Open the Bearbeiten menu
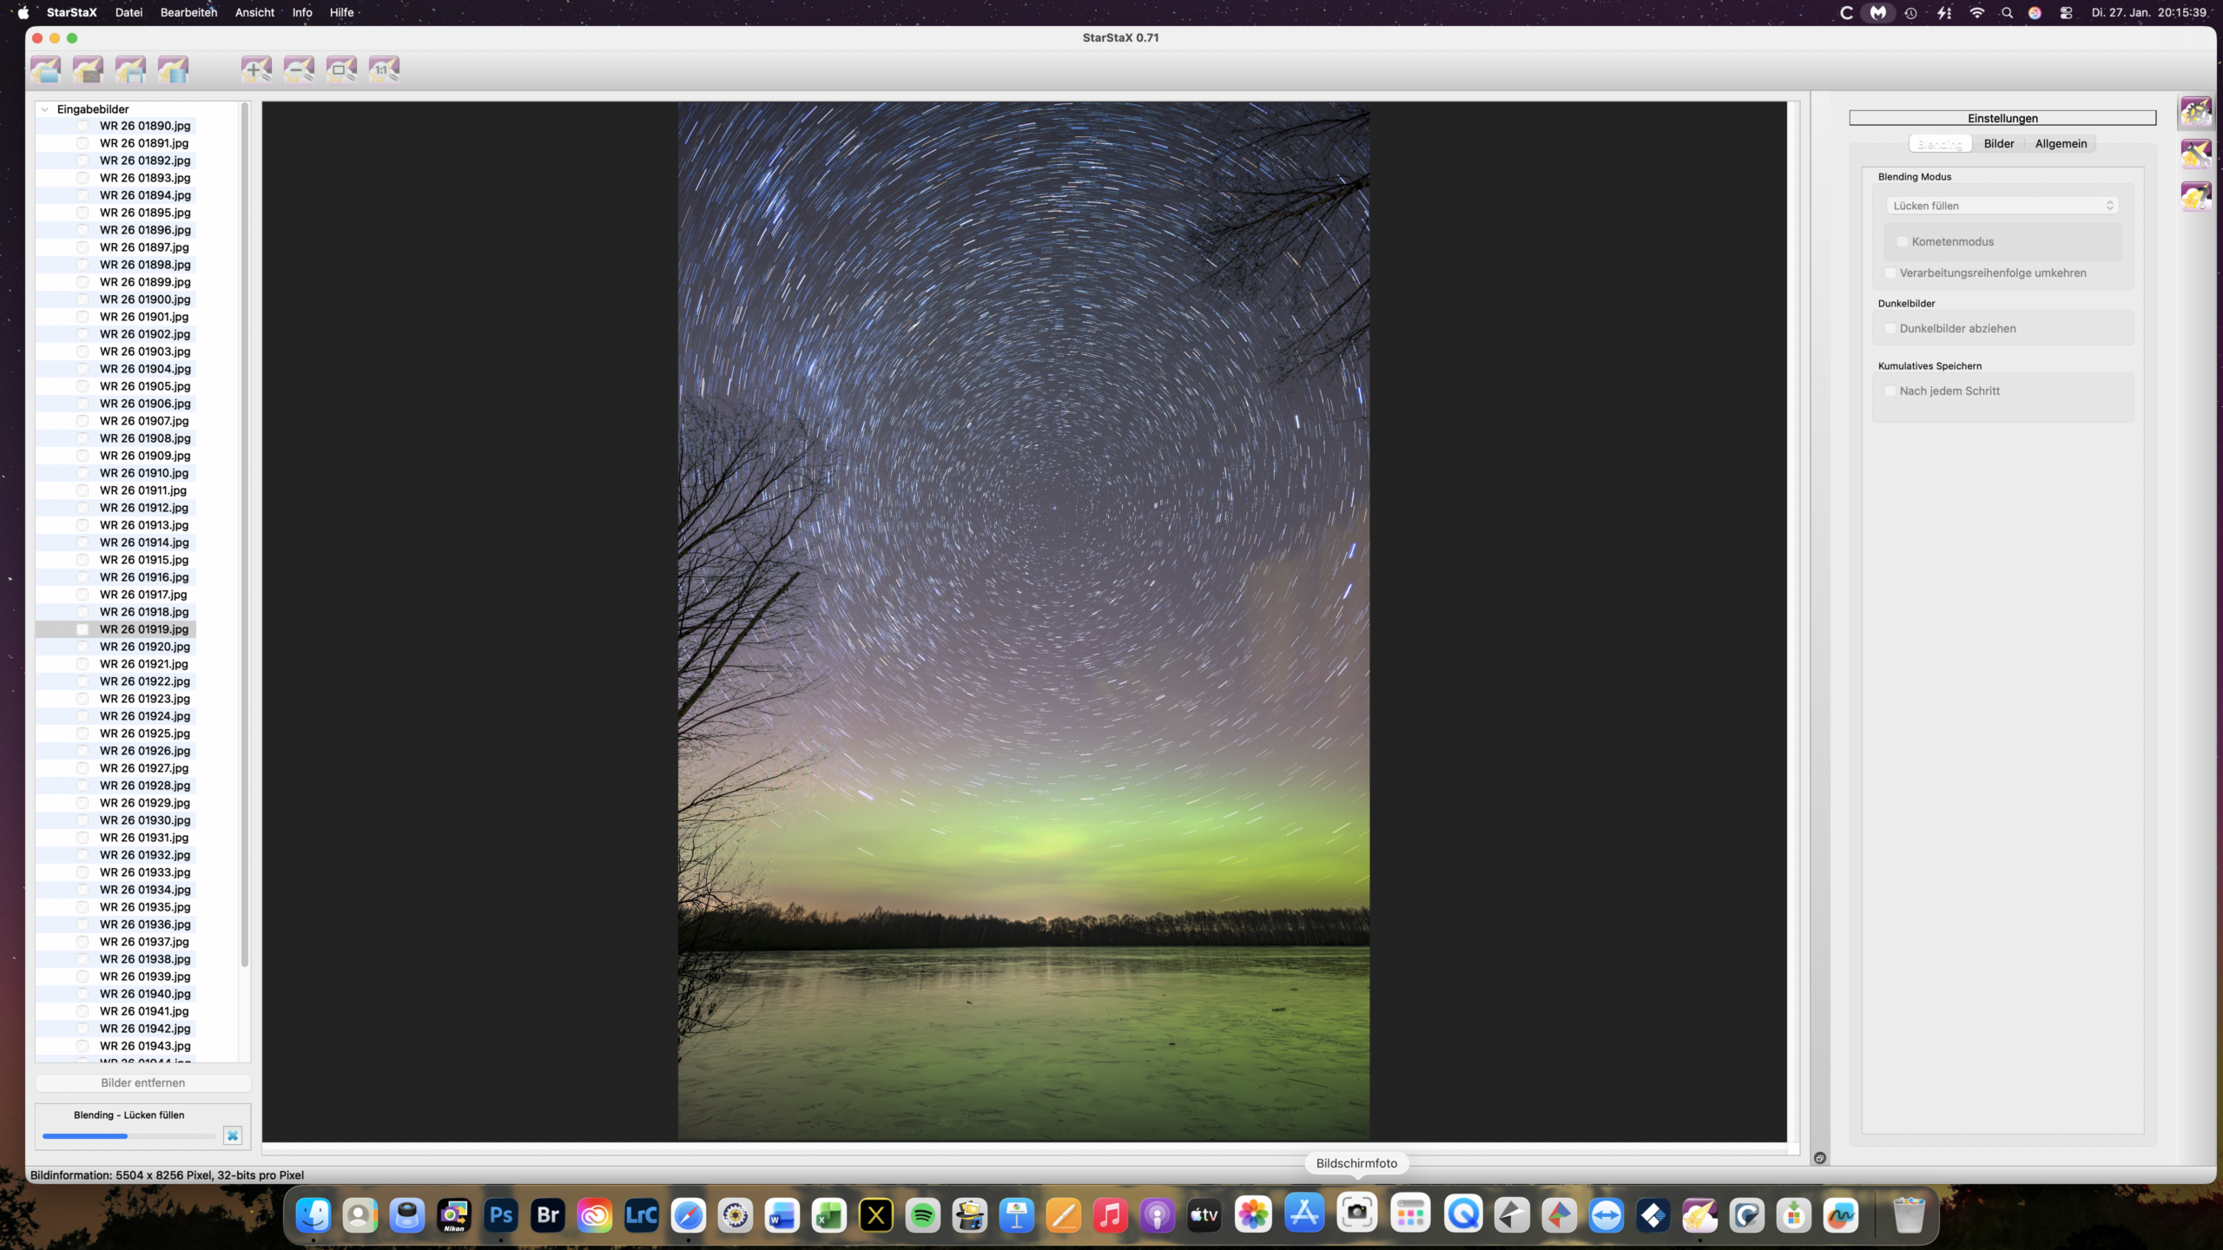The height and width of the screenshot is (1250, 2223). pyautogui.click(x=188, y=12)
